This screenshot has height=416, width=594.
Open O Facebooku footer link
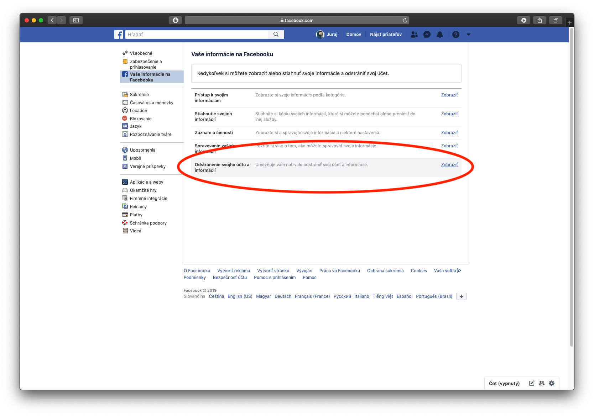(197, 271)
